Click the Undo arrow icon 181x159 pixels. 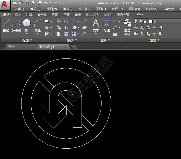click(46, 3)
